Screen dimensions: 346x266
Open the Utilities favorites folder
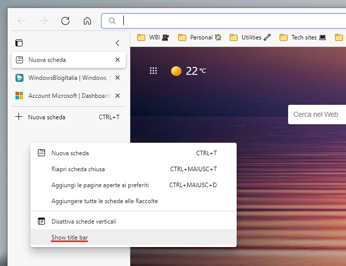coord(250,37)
